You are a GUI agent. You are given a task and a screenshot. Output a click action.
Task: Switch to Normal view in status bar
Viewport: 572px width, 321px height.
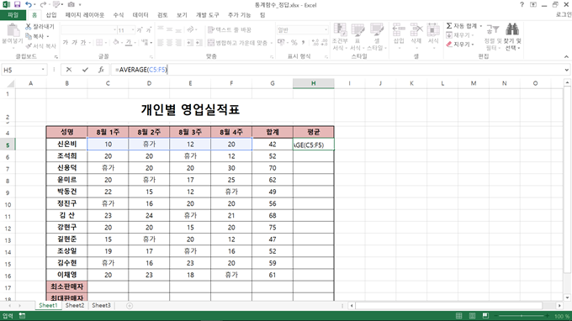[x=459, y=316]
